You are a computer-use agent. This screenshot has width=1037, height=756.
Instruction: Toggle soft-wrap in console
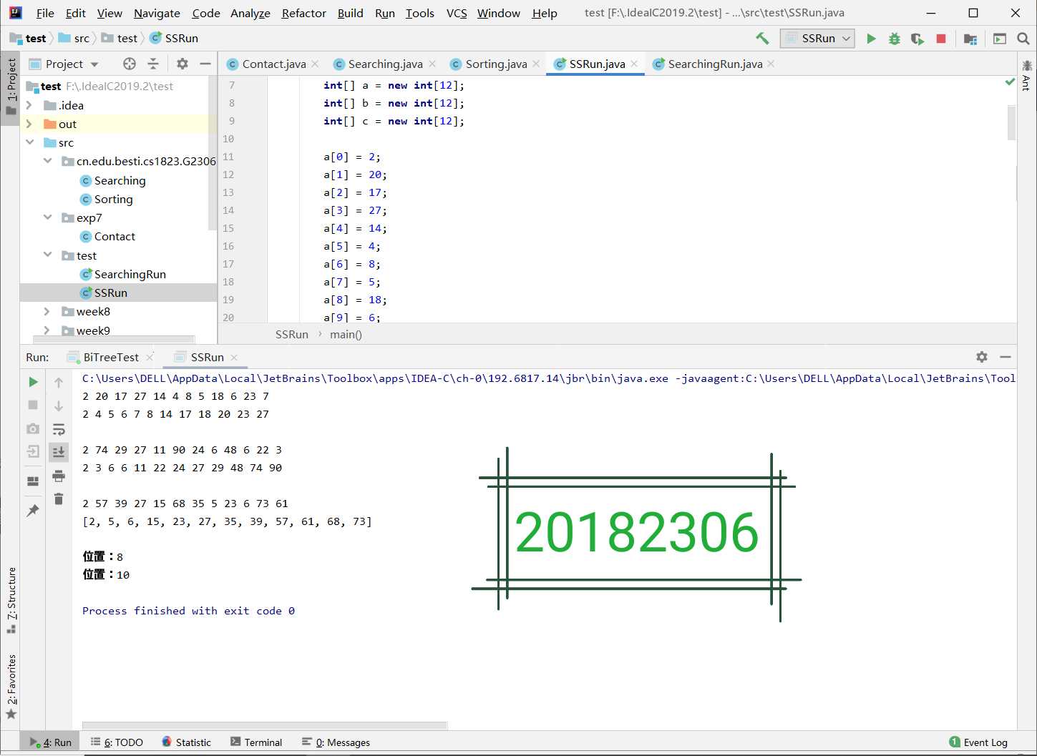(59, 429)
